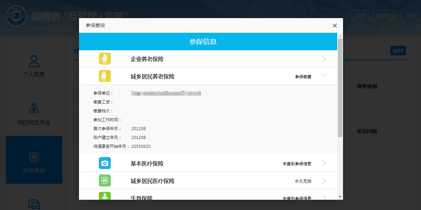
Task: Open the 缴费查询 link
Action: [x=367, y=86]
